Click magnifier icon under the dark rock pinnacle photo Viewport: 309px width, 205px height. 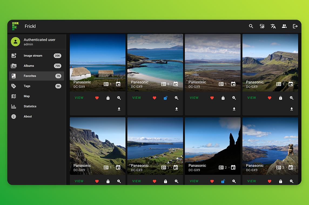click(x=234, y=181)
